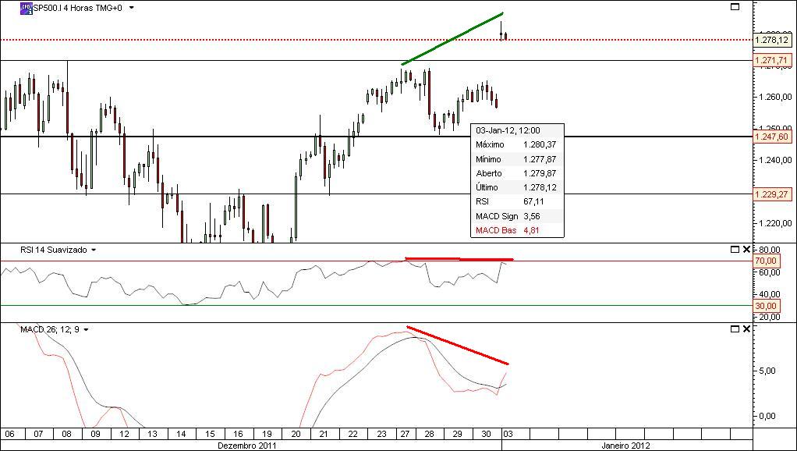Maximize the RSI indicator panel
The image size is (797, 451).
(735, 249)
